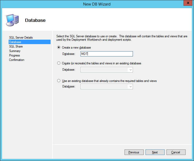Click the 'New DB Wizard' title bar
The image size is (194, 161).
click(97, 4)
